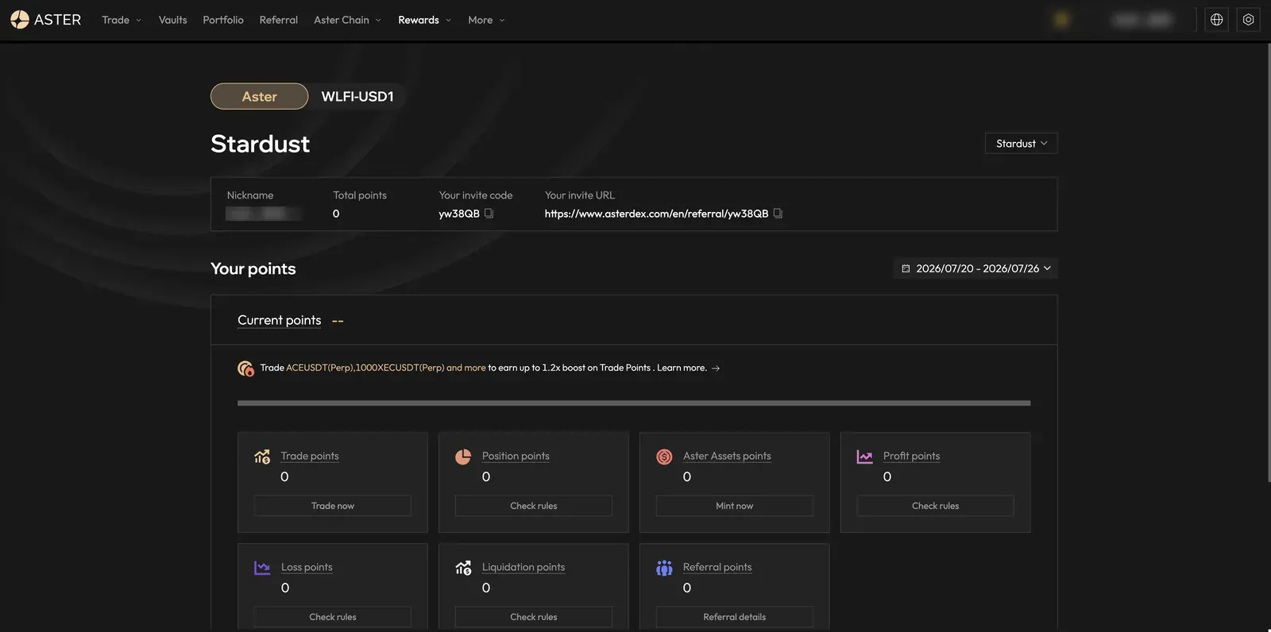Image resolution: width=1271 pixels, height=632 pixels.
Task: Click the Total points value 0
Action: tap(336, 214)
